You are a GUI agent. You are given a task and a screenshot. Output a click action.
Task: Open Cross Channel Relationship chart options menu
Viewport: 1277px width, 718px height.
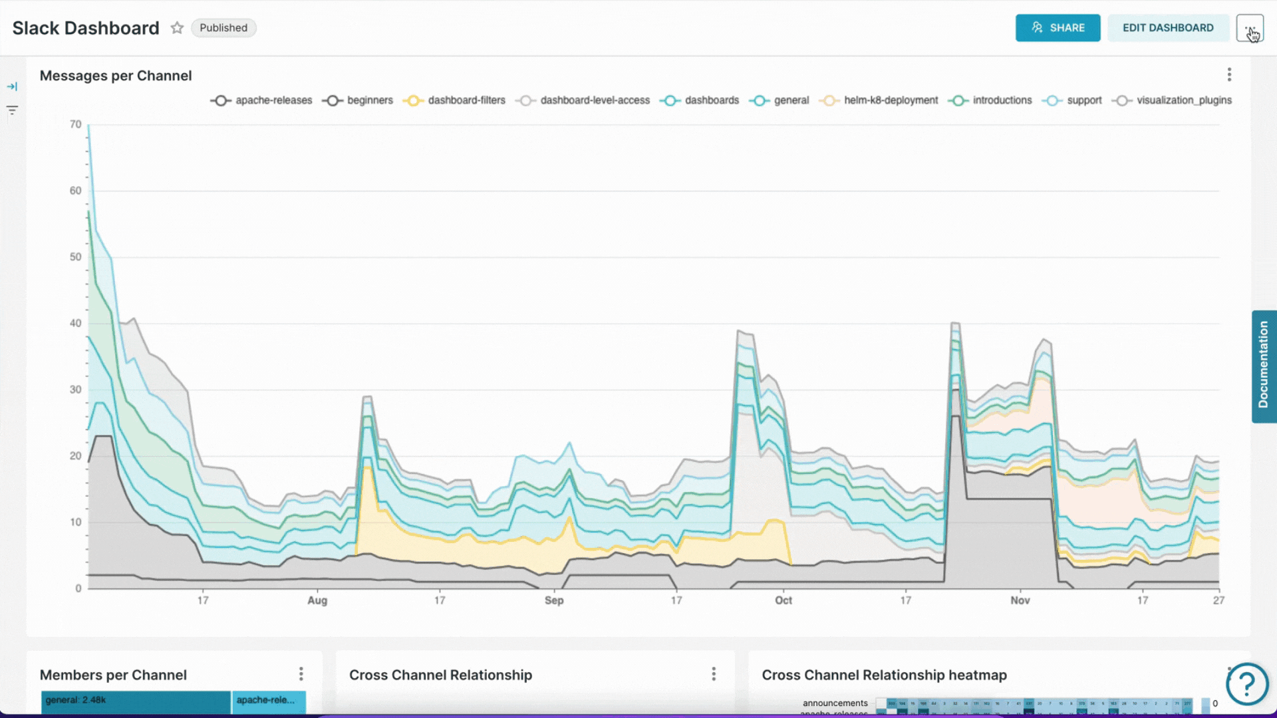tap(714, 673)
